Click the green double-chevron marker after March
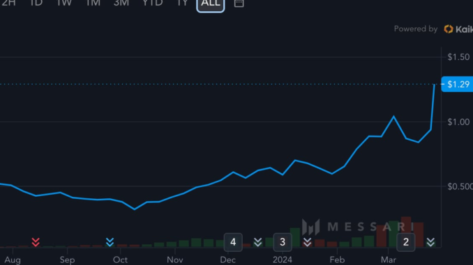Screen dimensions: 473x265 click(x=430, y=242)
